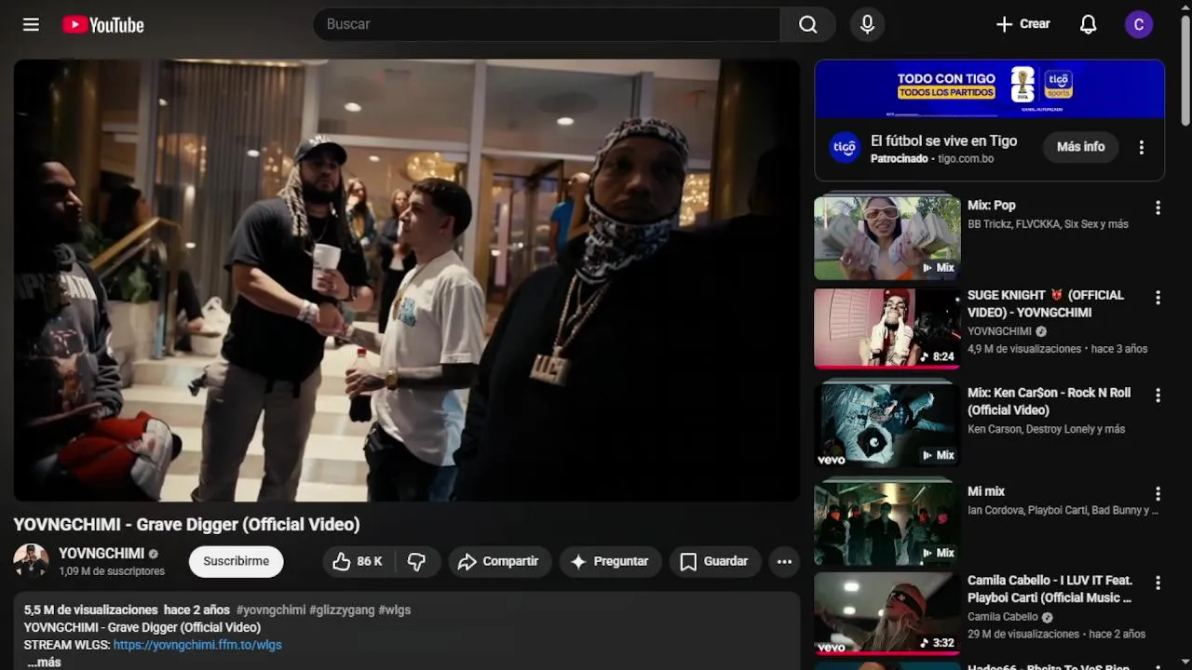Open options for Mi mix
The width and height of the screenshot is (1192, 670).
(1158, 494)
